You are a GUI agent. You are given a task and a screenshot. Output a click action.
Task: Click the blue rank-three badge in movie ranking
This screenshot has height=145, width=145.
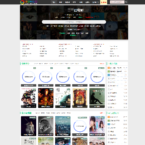click(109, 75)
